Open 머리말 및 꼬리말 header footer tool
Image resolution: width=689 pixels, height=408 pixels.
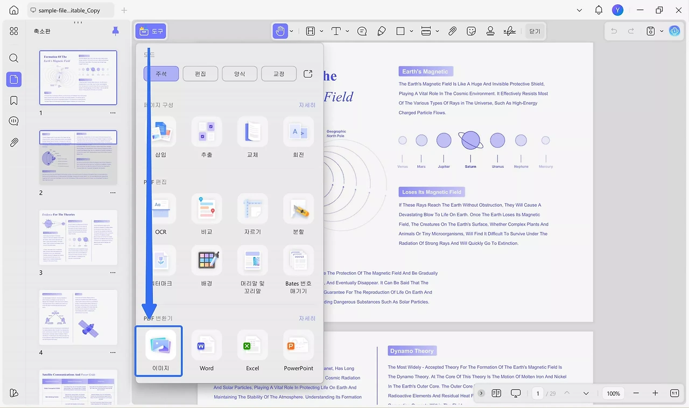252,270
